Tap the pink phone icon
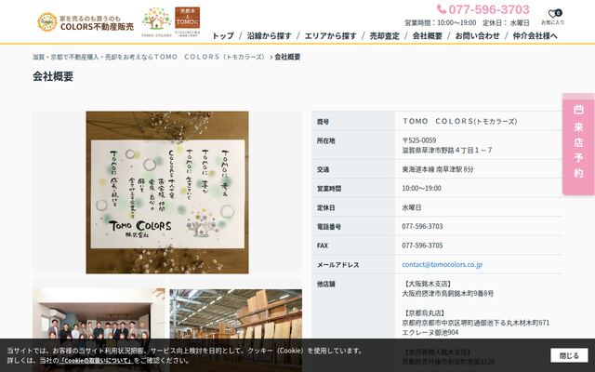Screen dimensions: 595x372 tap(442, 8)
